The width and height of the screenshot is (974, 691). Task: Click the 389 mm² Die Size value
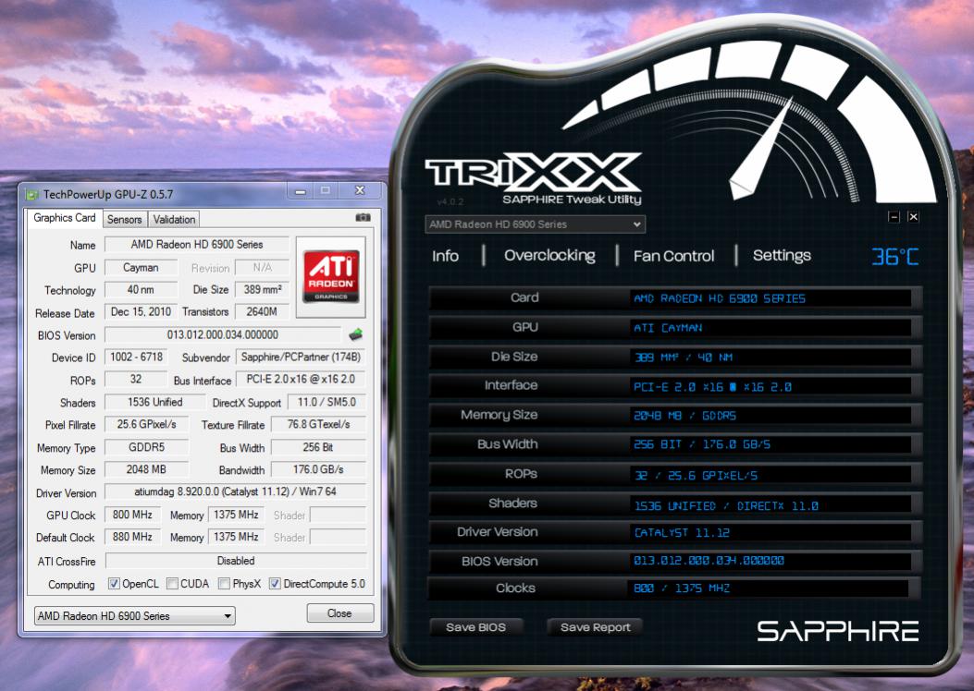coord(262,290)
